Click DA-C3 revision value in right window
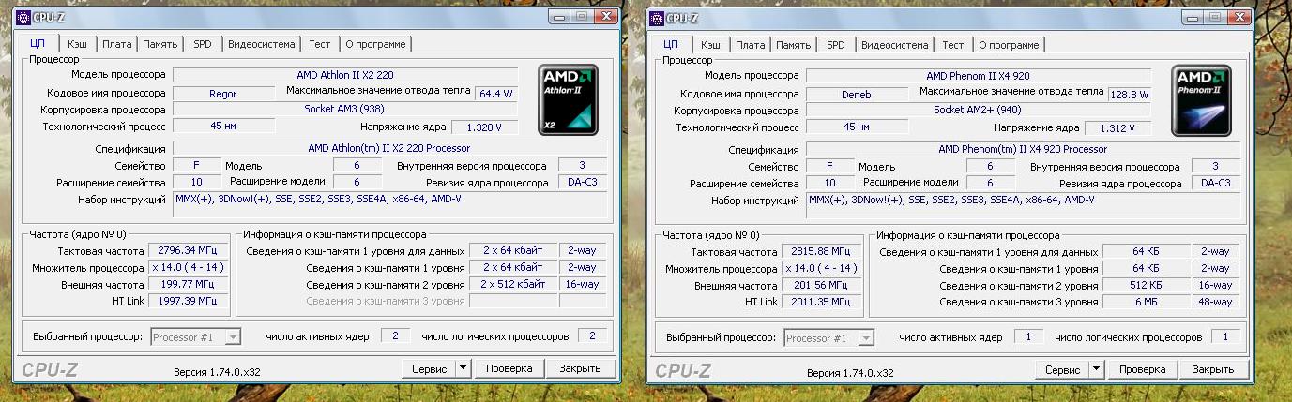 1216,183
